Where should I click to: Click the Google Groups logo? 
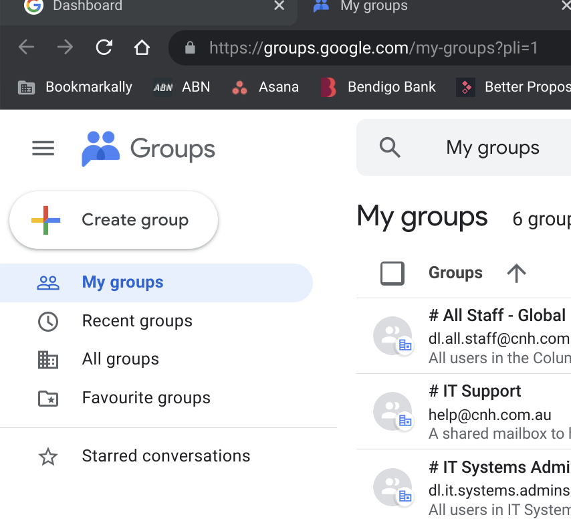(148, 148)
